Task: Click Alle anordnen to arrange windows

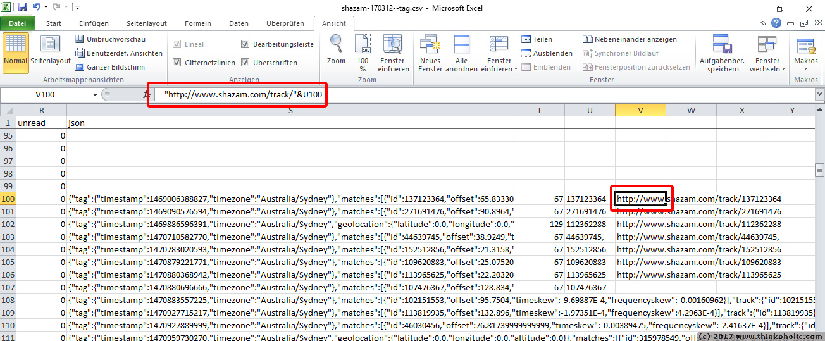Action: click(462, 53)
